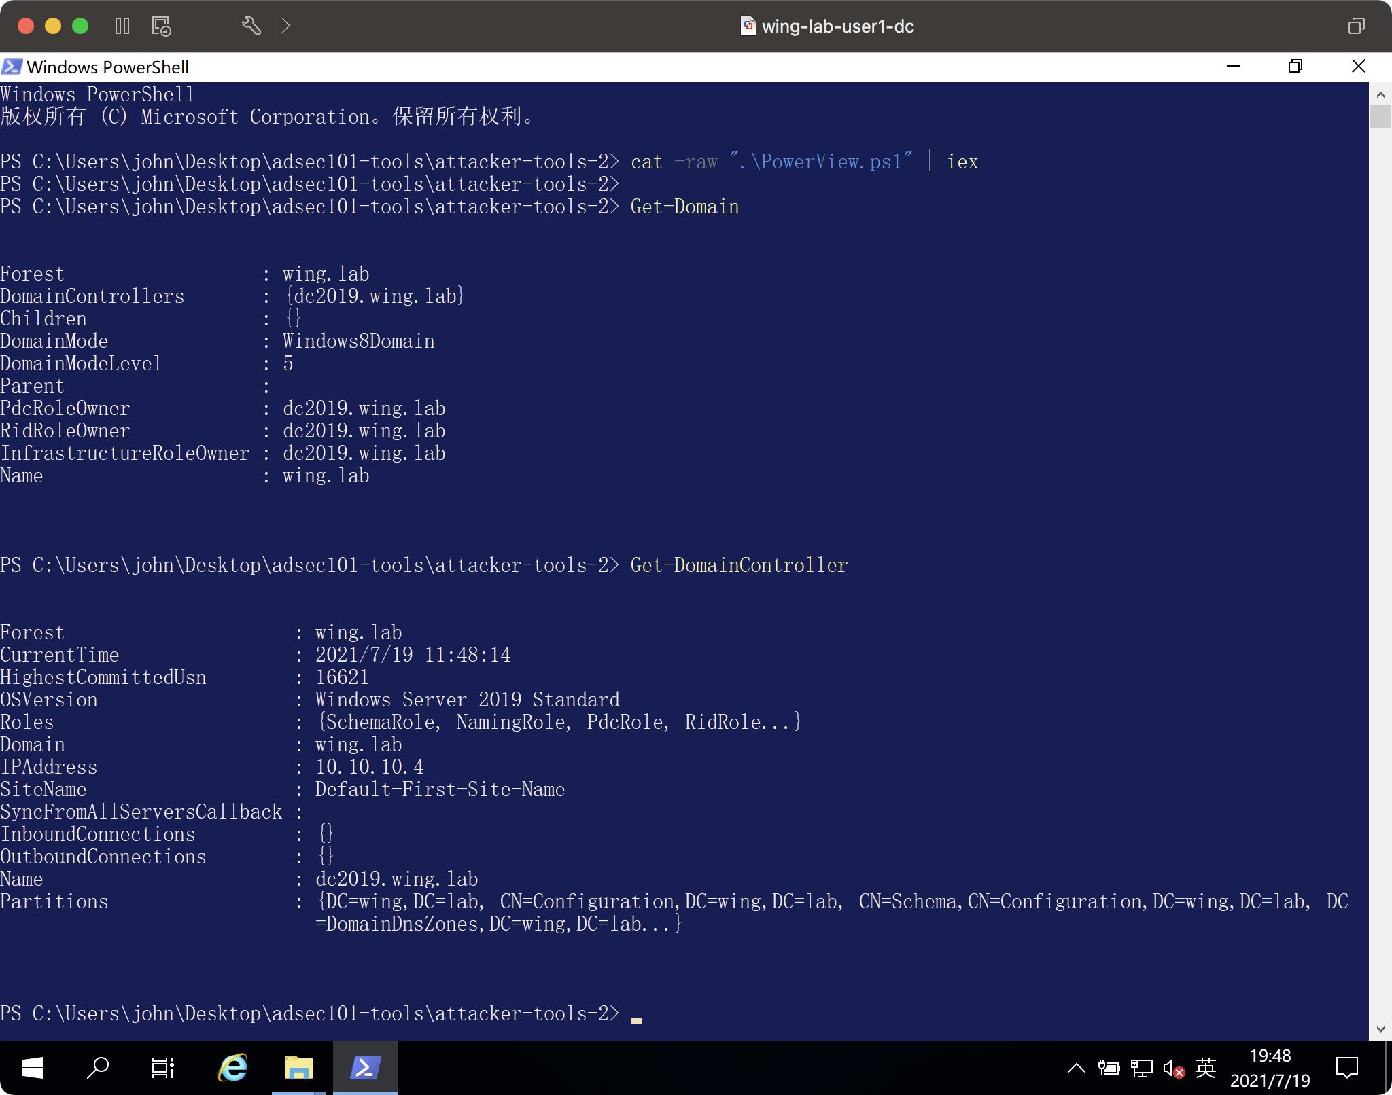The height and width of the screenshot is (1095, 1392).
Task: Minimize the Windows PowerShell window
Action: pyautogui.click(x=1234, y=66)
